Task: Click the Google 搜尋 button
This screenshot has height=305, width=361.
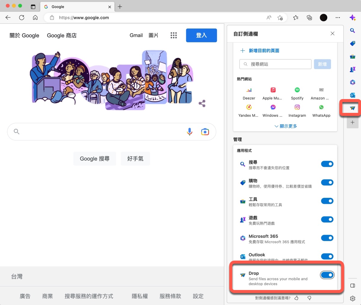Action: click(94, 159)
